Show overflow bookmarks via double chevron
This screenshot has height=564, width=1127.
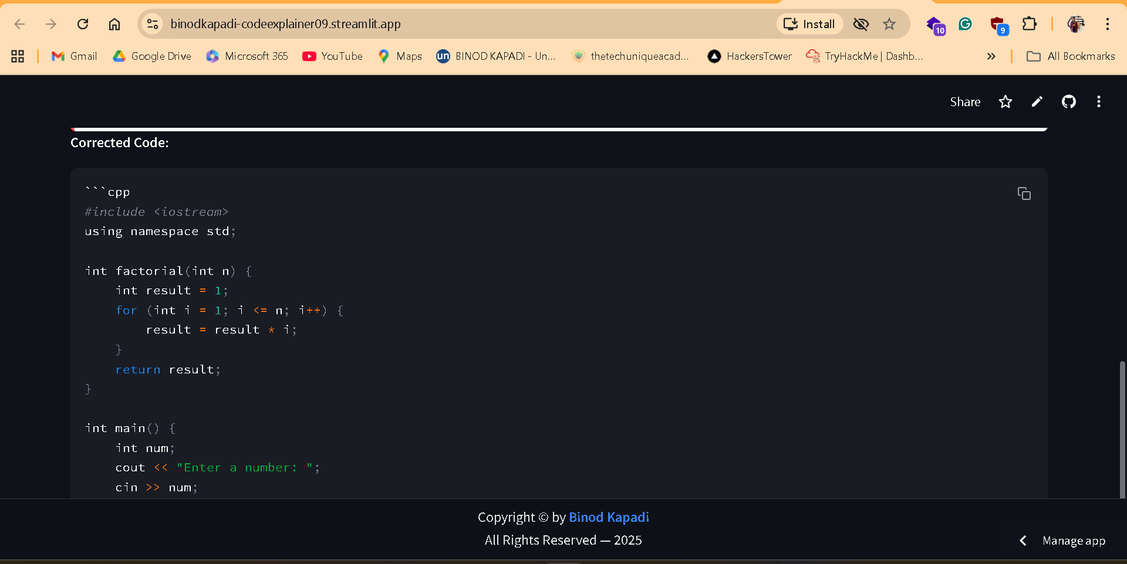[991, 56]
